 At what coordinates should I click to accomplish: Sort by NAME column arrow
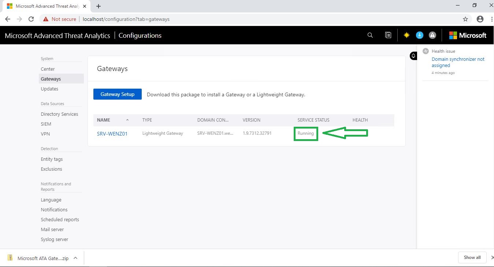click(x=127, y=120)
